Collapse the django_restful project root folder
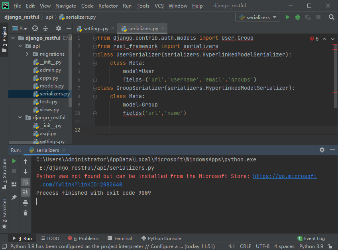The image size is (338, 250). 13,38
